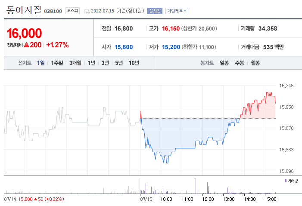Click the 07/14 date axis label
Image resolution: width=302 pixels, height=206 pixels.
click(10, 199)
